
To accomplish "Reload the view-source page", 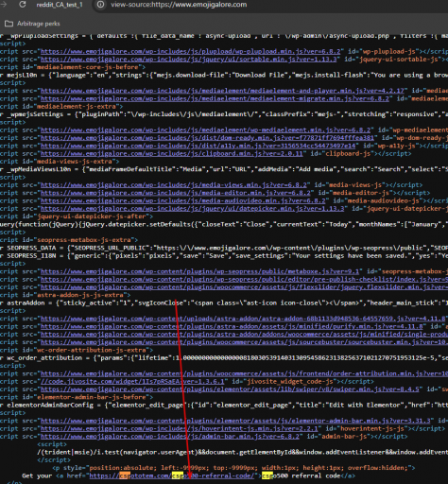I will [x=23, y=5].
